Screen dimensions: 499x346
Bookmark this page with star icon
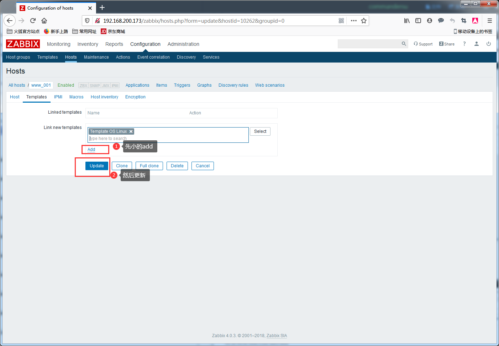click(x=364, y=21)
